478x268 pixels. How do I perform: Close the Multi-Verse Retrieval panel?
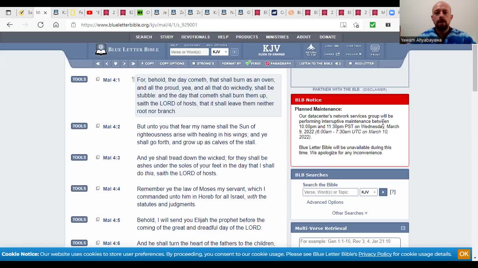click(x=403, y=228)
